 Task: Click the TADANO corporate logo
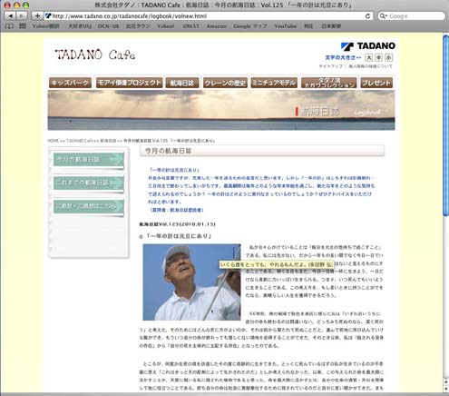tap(368, 46)
